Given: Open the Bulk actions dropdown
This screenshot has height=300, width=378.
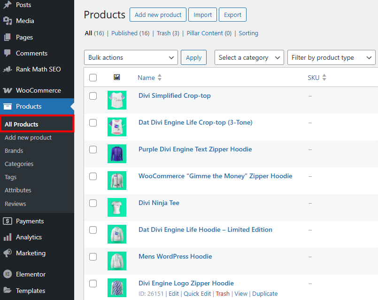Looking at the screenshot, I should coord(131,57).
